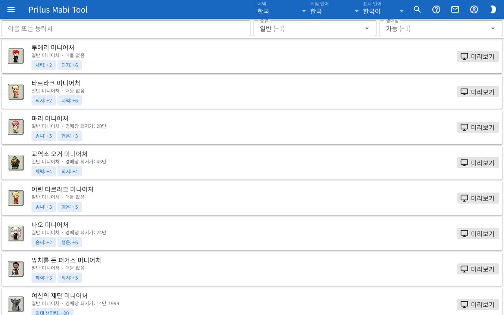Open the hamburger navigation menu
Viewport: 504px width, 315px height.
coord(11,9)
